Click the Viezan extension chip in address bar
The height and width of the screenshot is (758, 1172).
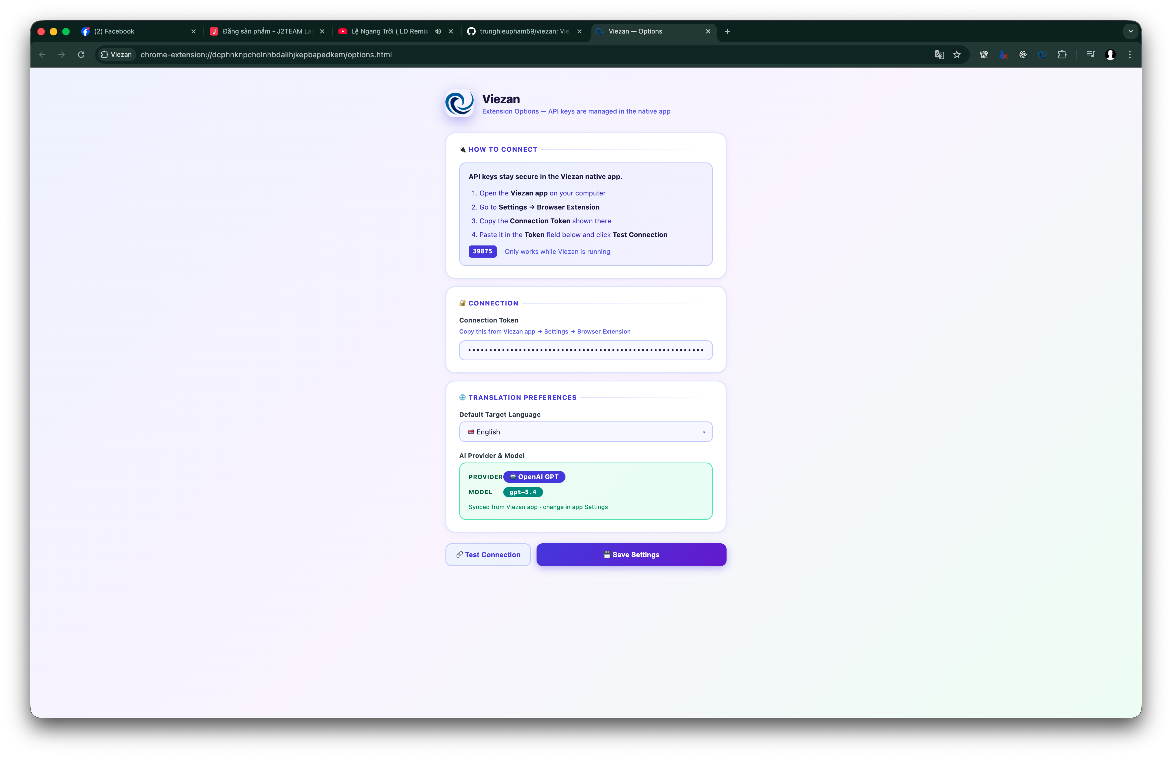pyautogui.click(x=116, y=55)
